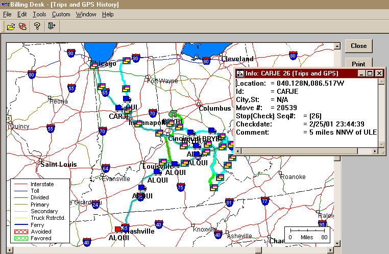Click Info window horizontal scroll right arrow
389x254 pixels.
pos(375,150)
